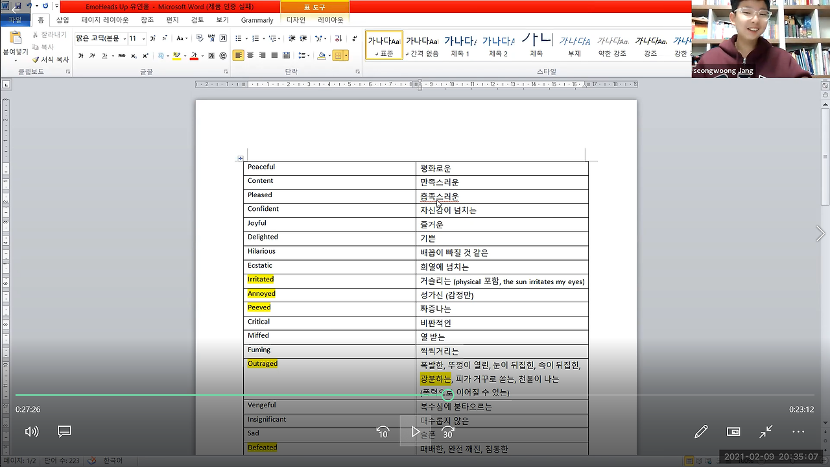Expand the font color dropdown arrow
The width and height of the screenshot is (830, 467).
(x=202, y=56)
